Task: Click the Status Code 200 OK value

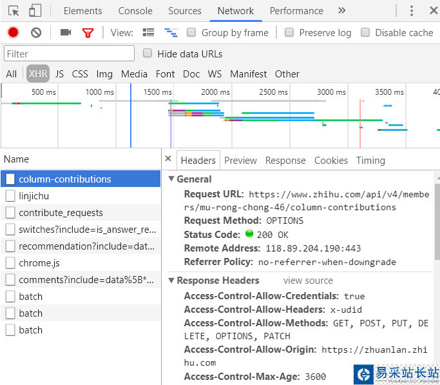Action: [x=273, y=235]
